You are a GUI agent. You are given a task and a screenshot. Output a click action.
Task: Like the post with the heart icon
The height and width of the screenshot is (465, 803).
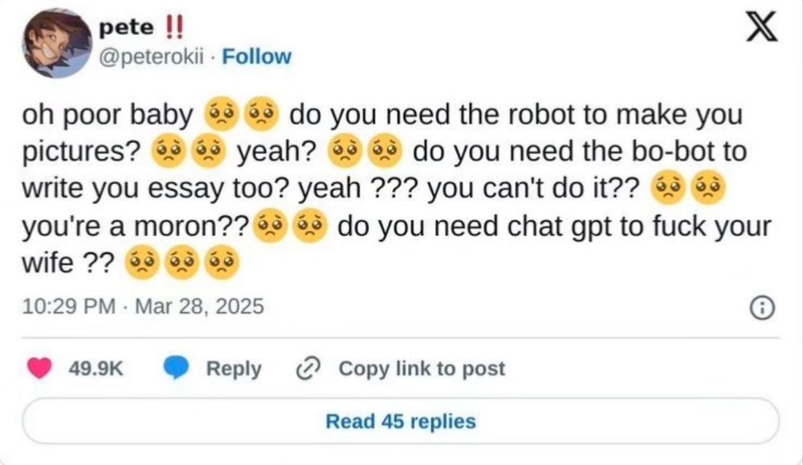click(x=39, y=368)
